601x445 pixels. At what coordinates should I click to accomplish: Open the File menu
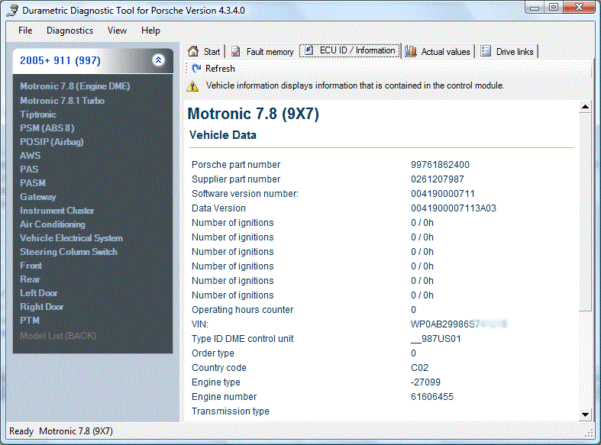(25, 31)
